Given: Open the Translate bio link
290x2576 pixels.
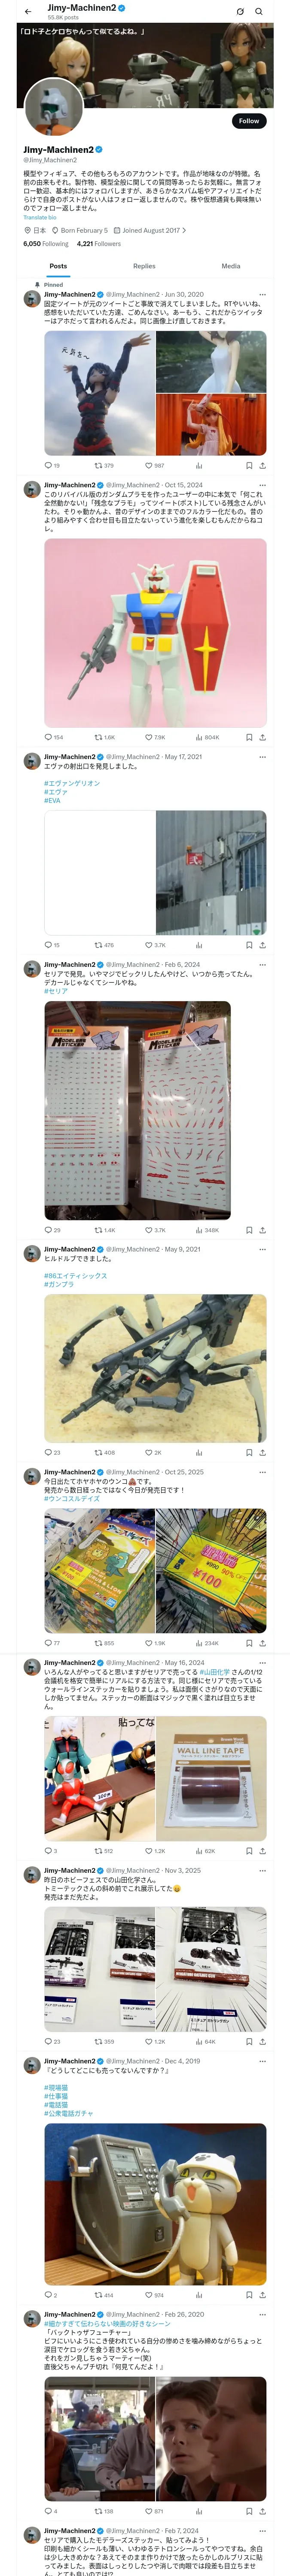Looking at the screenshot, I should [40, 217].
